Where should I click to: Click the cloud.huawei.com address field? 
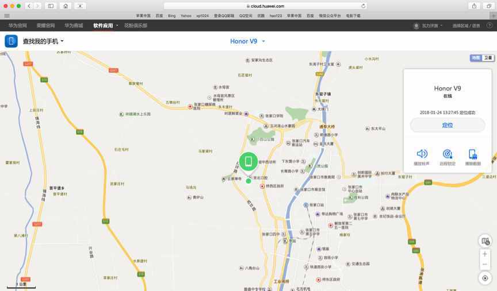pos(265,6)
